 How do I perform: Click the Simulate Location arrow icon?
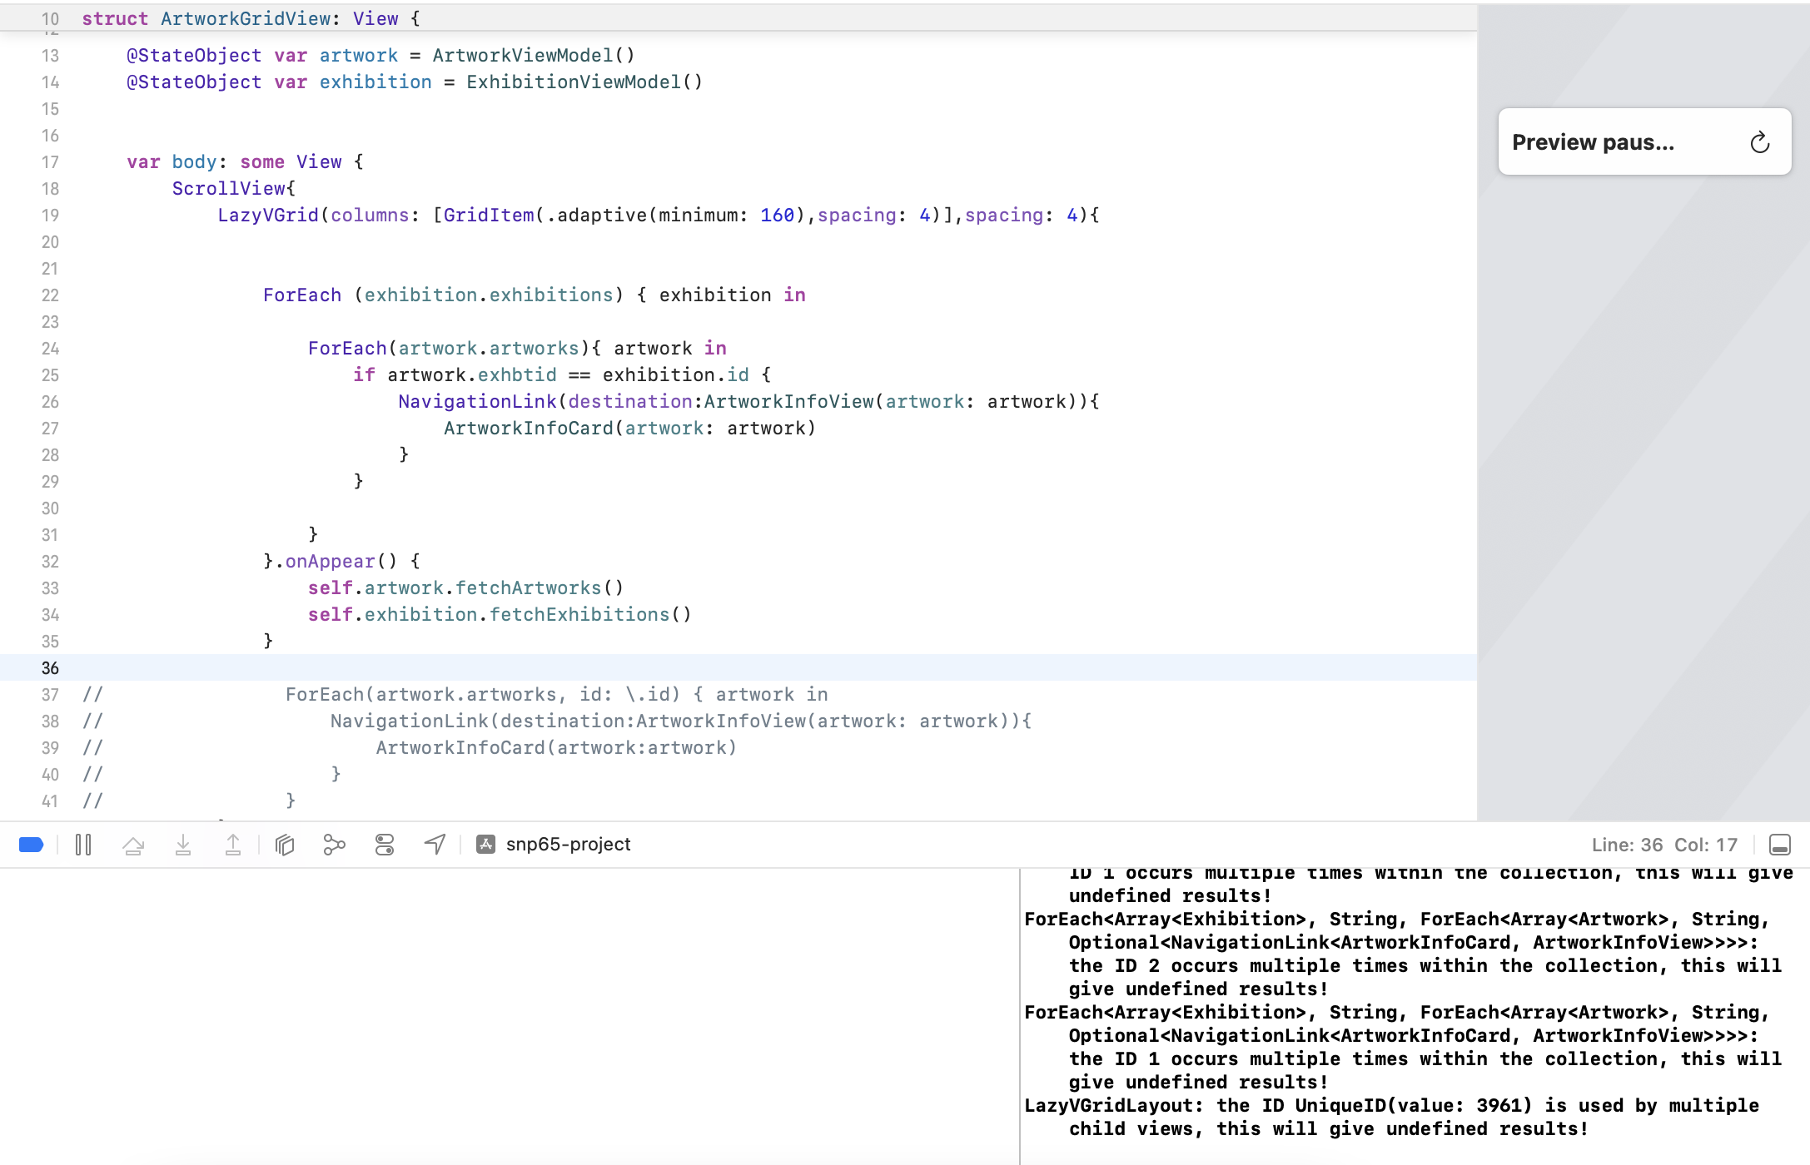[x=435, y=845]
